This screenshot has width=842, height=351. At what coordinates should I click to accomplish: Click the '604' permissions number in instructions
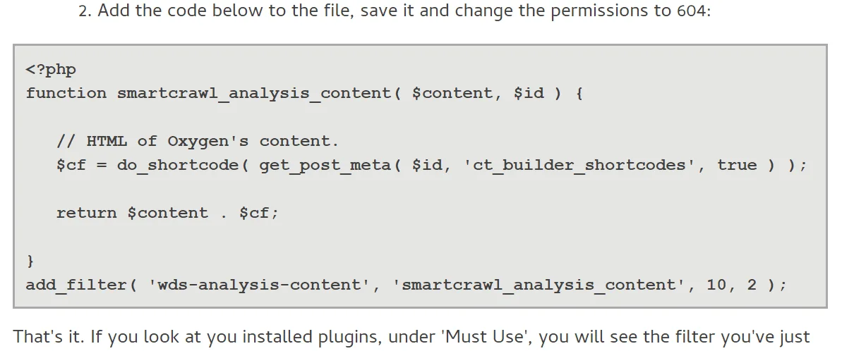[692, 11]
